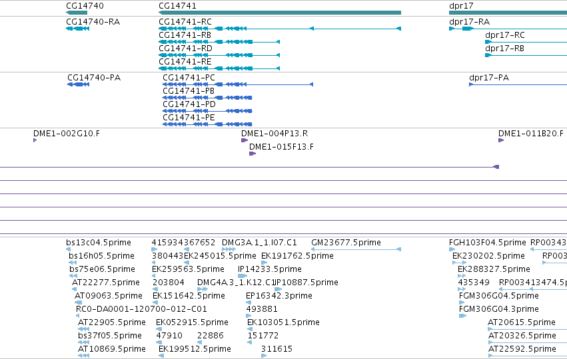Click the dpr17-PA protein label

point(489,78)
